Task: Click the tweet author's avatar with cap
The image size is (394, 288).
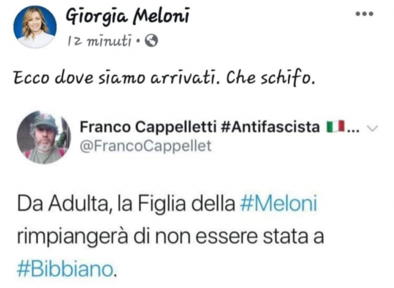Action: 43,137
